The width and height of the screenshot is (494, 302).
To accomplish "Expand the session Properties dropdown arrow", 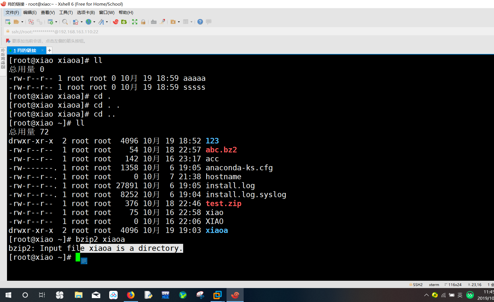I will (56, 22).
